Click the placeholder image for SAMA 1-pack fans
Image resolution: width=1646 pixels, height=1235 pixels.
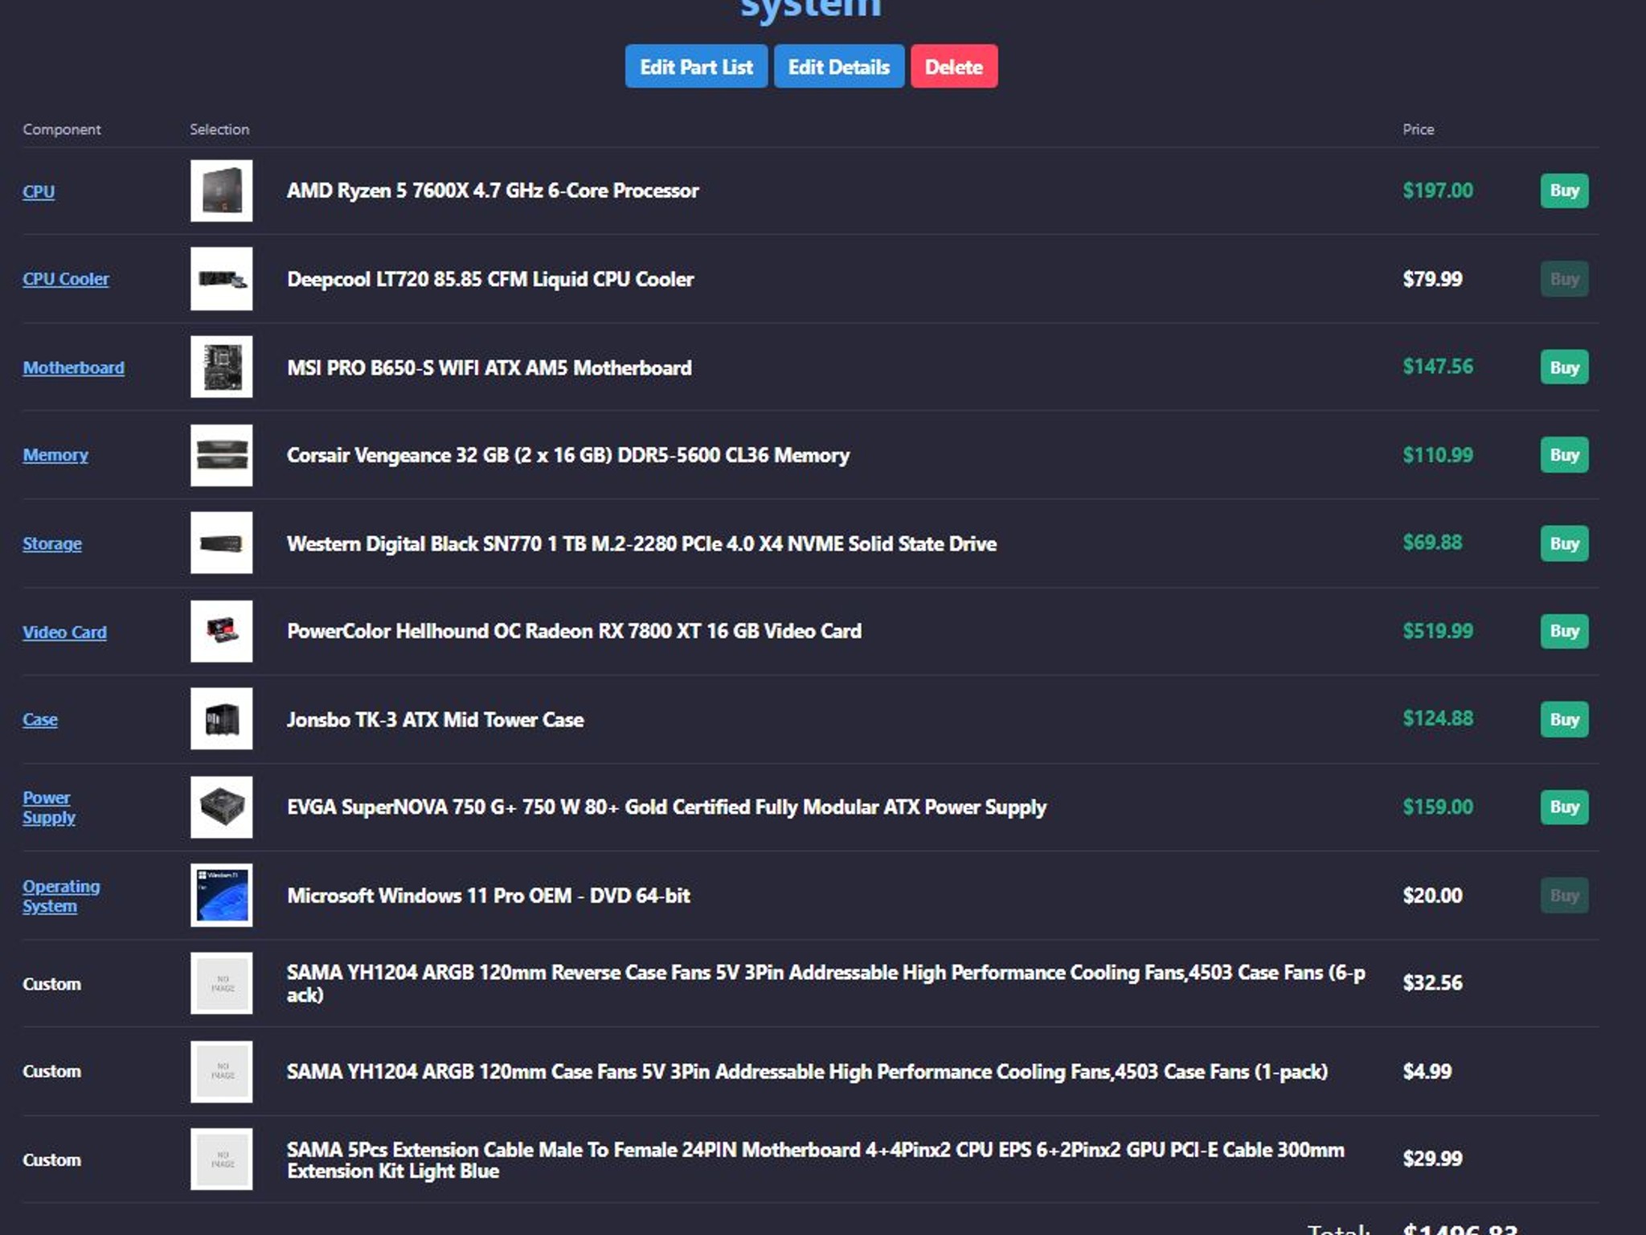[221, 1072]
